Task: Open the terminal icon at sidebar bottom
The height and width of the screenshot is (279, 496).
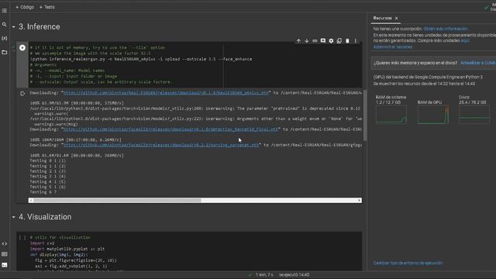Action: pyautogui.click(x=5, y=265)
